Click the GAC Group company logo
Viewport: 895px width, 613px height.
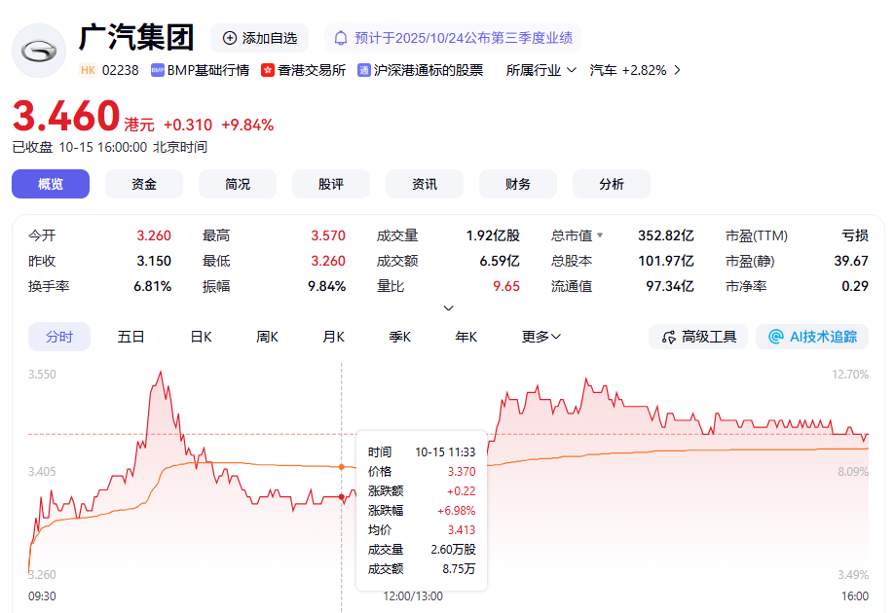click(x=39, y=51)
